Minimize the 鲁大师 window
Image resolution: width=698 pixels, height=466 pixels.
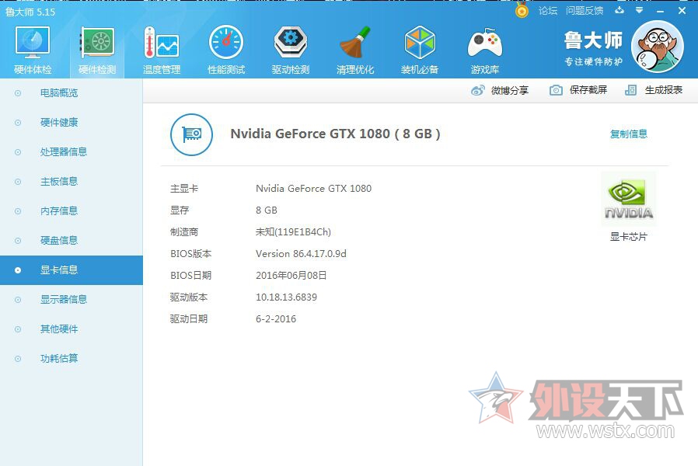pyautogui.click(x=660, y=11)
